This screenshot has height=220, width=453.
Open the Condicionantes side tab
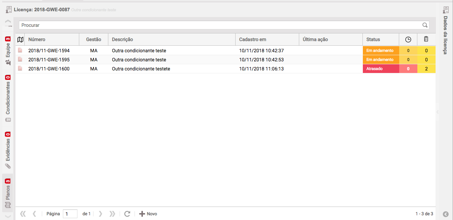8,98
